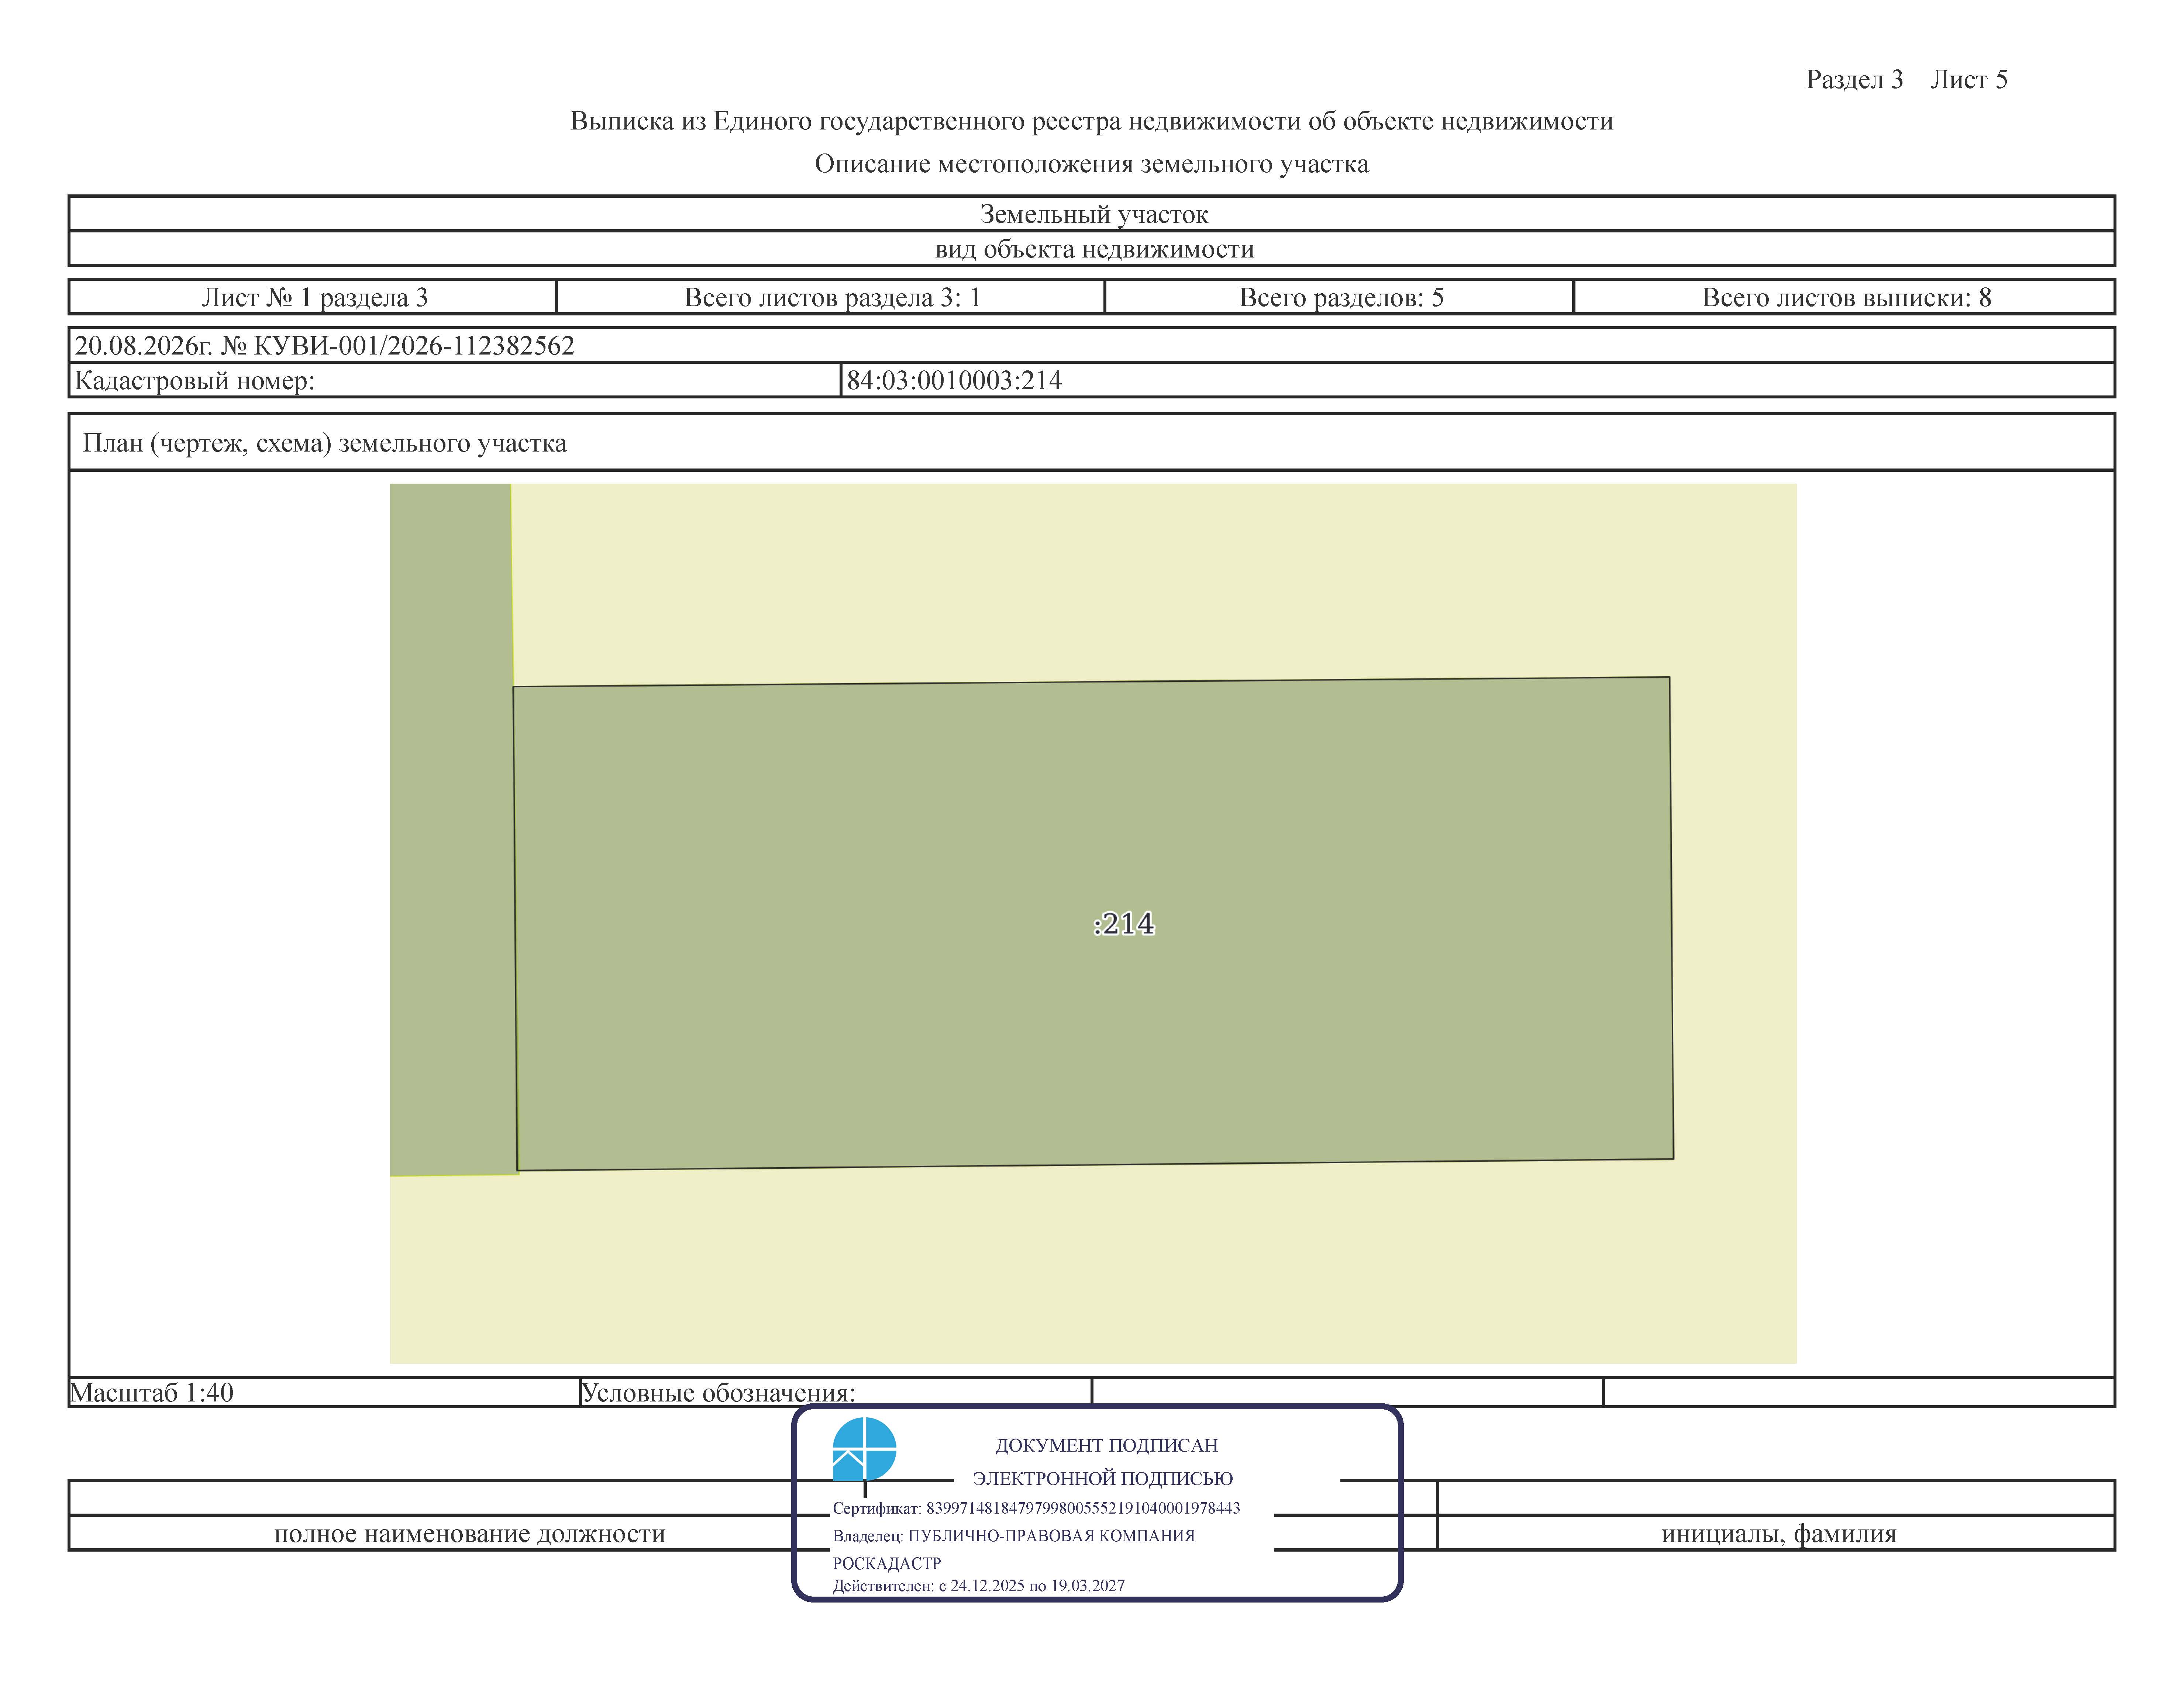Click the 'Действителен' validity dates line
Image resolution: width=2184 pixels, height=1687 pixels.
pos(978,1585)
